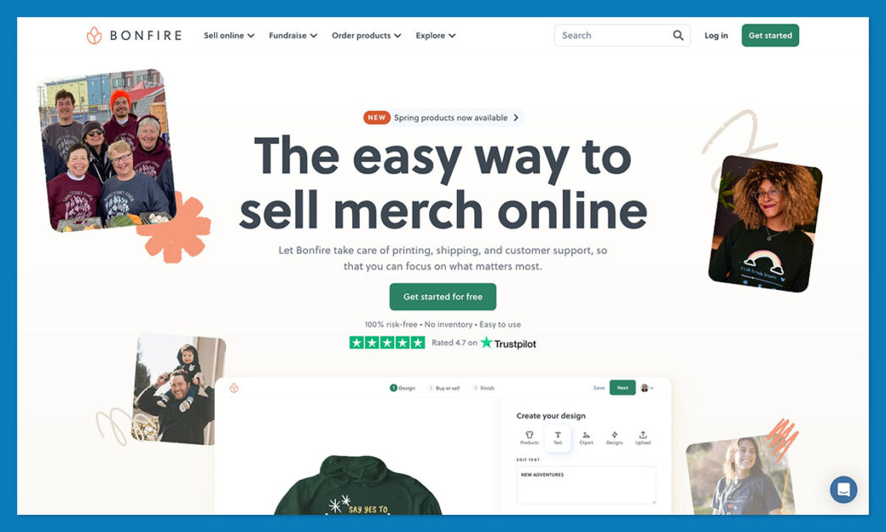
Task: Click the Log in link
Action: coord(716,35)
